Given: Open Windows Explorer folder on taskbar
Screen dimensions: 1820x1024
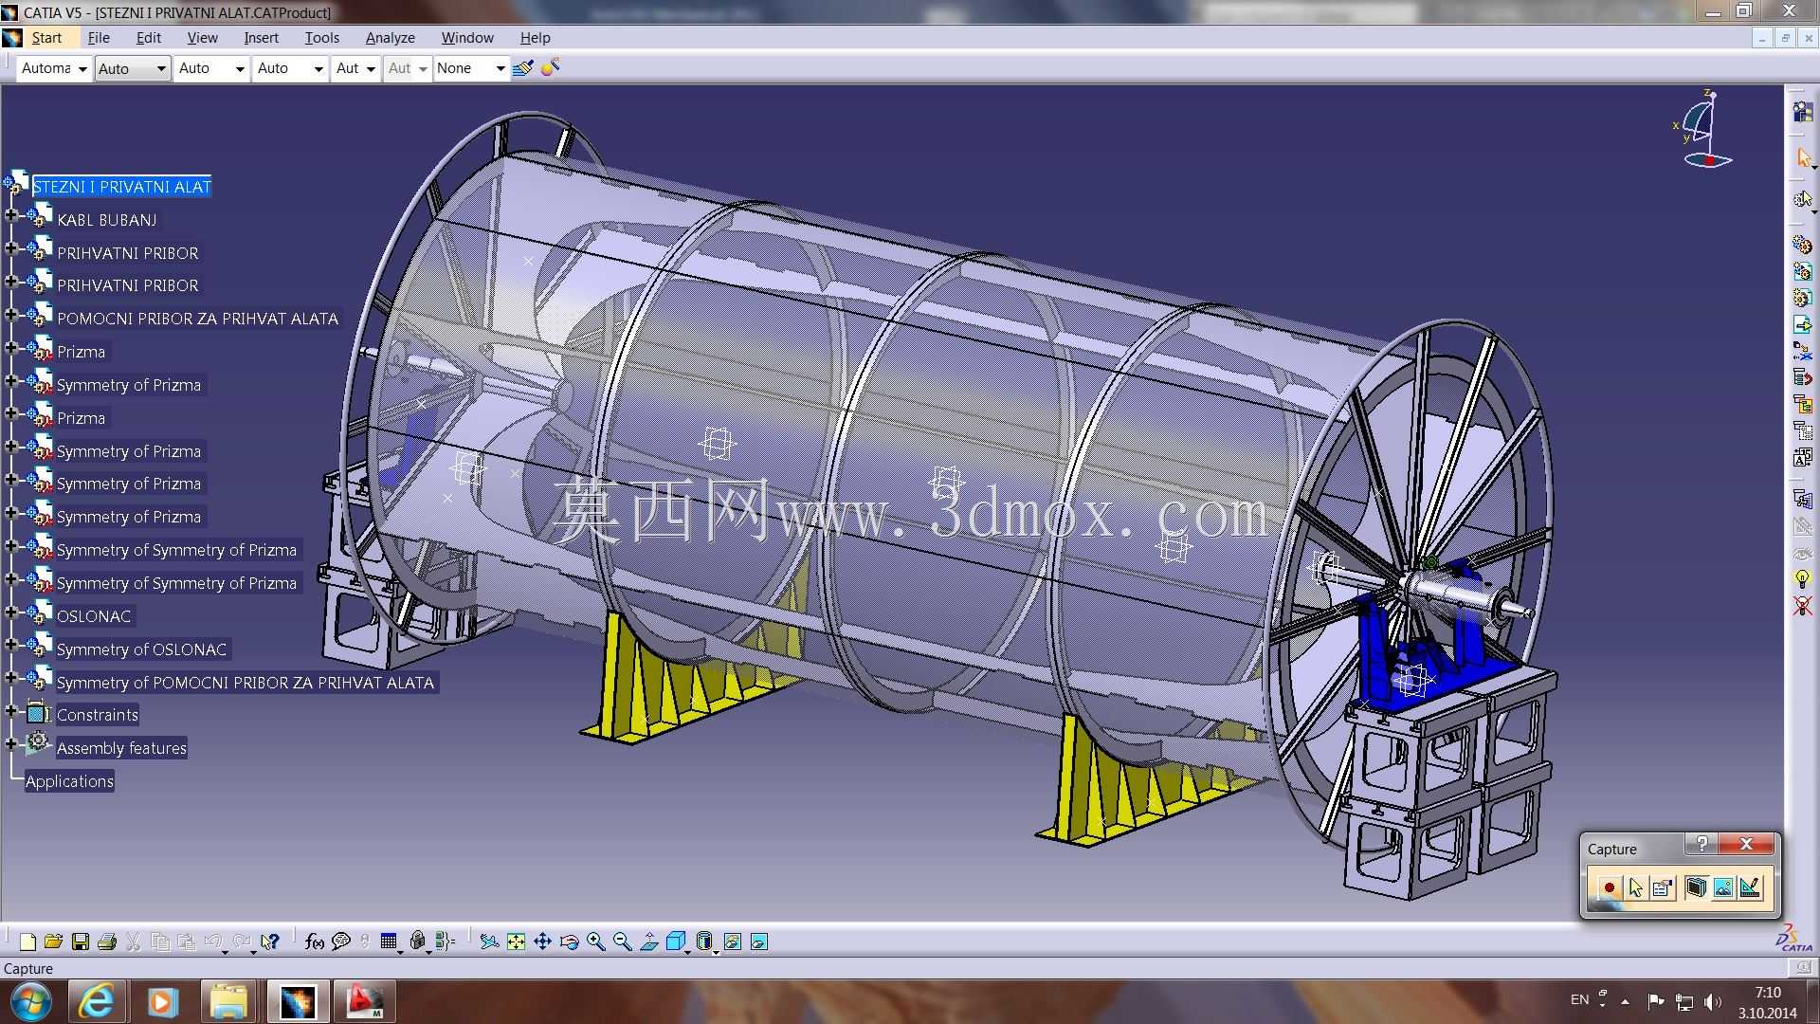Looking at the screenshot, I should point(228,1002).
